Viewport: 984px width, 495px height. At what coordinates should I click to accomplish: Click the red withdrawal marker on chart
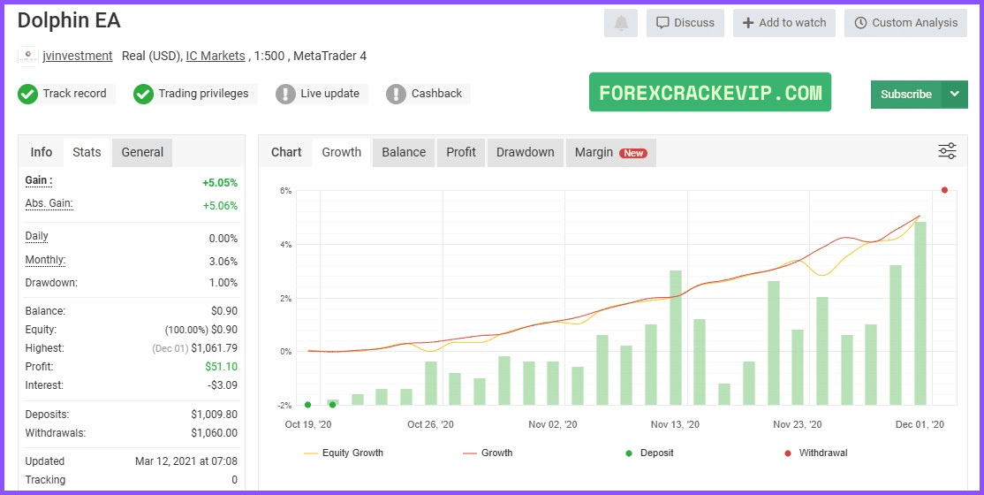(944, 190)
